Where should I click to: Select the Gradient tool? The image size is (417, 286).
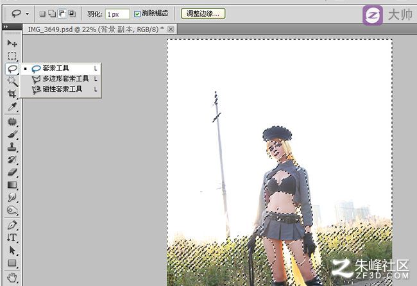click(x=12, y=185)
